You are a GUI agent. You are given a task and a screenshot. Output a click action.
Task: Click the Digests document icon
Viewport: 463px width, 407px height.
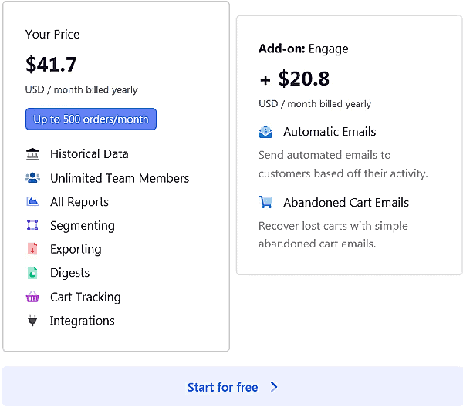(32, 273)
